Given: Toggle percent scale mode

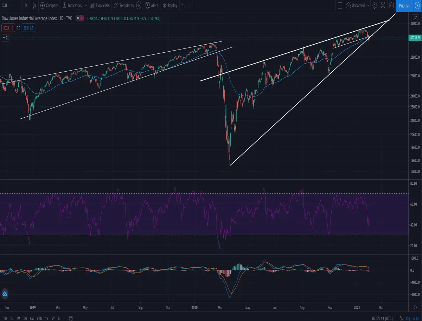Looking at the screenshot, I should (401, 319).
